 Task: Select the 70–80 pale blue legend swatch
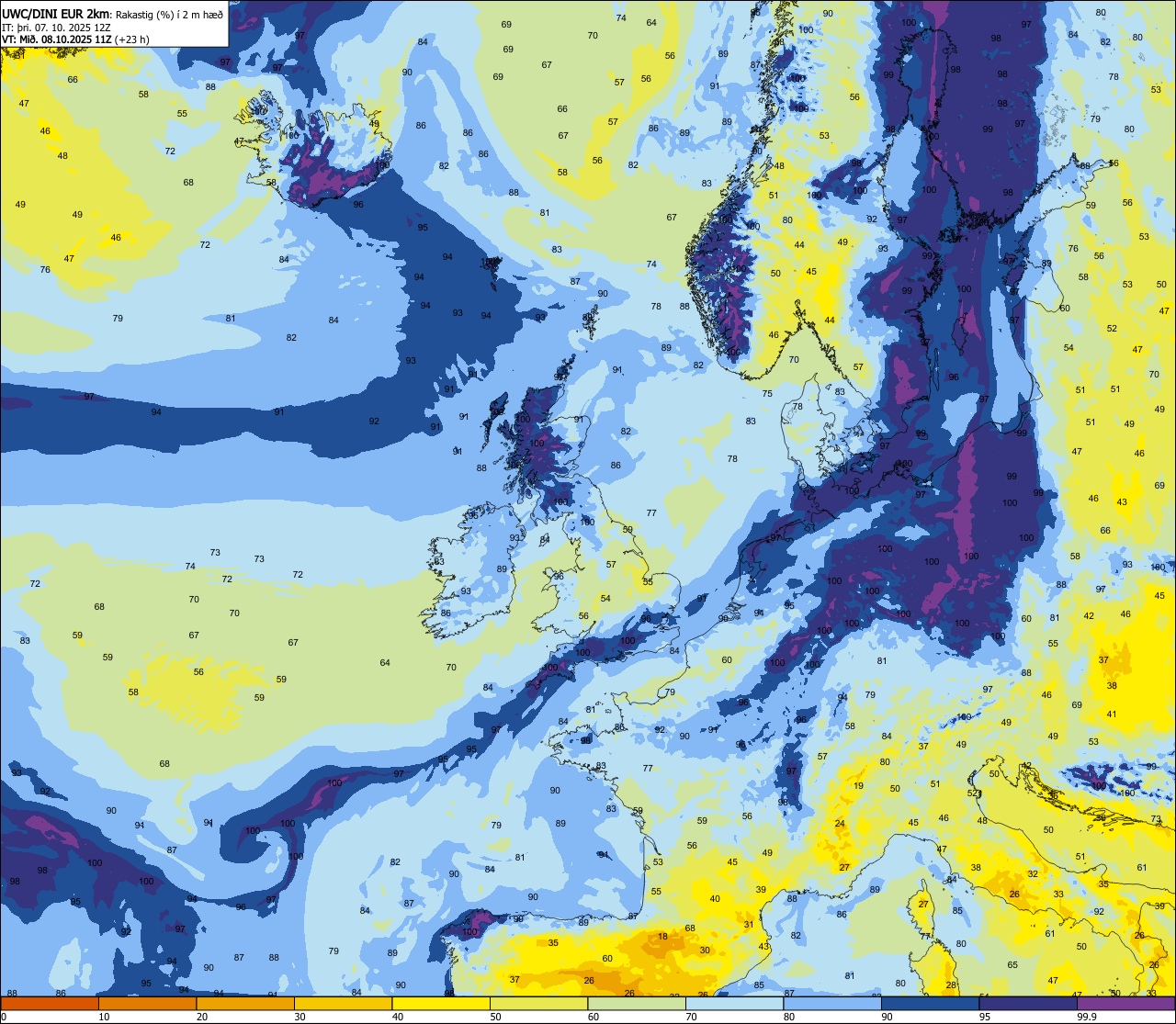tap(734, 1004)
